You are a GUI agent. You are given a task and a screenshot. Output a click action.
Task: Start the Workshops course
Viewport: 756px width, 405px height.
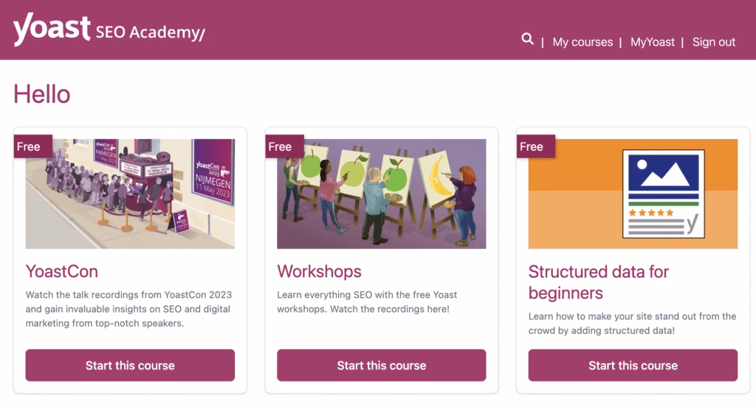pyautogui.click(x=382, y=365)
